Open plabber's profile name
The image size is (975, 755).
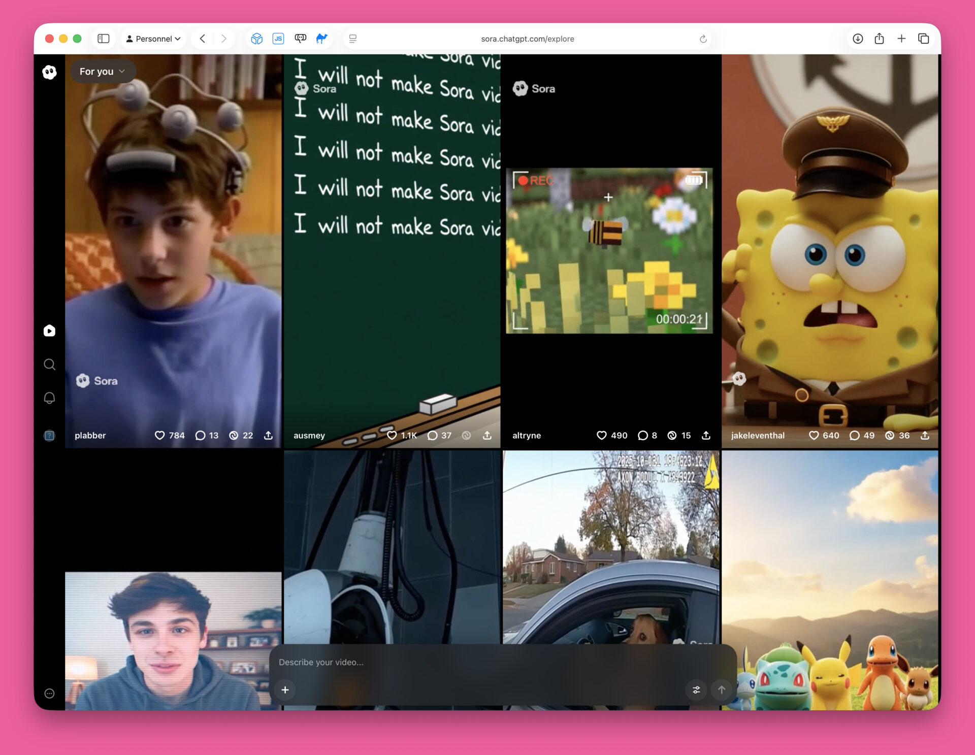coord(90,436)
